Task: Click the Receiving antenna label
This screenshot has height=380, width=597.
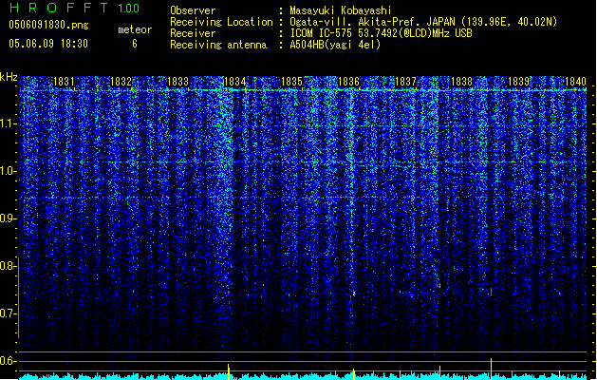Action: pos(218,45)
